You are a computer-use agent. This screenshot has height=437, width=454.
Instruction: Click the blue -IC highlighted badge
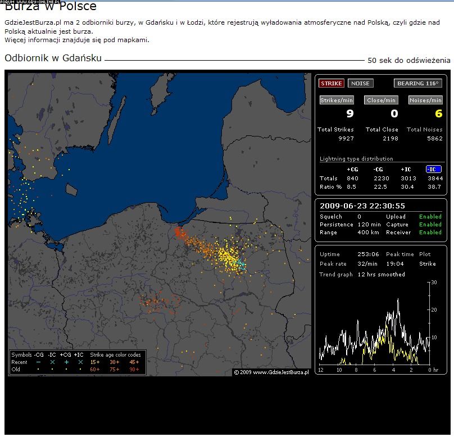pyautogui.click(x=433, y=169)
